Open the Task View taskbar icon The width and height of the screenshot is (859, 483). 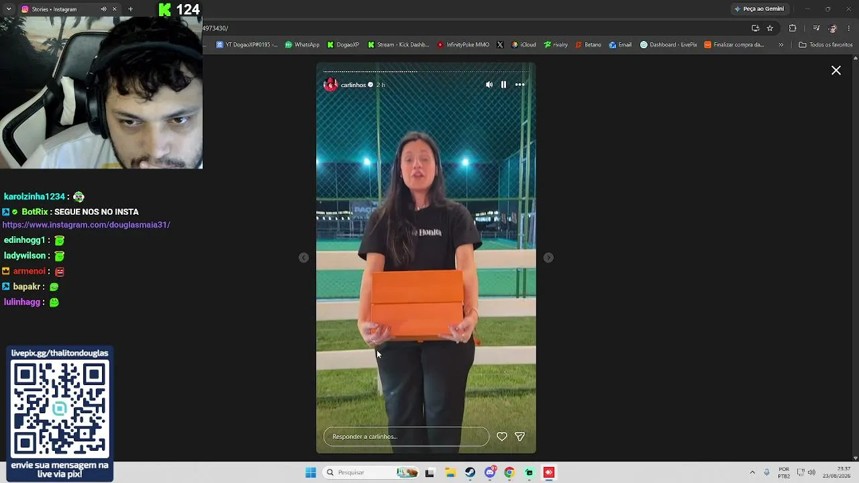coord(429,472)
